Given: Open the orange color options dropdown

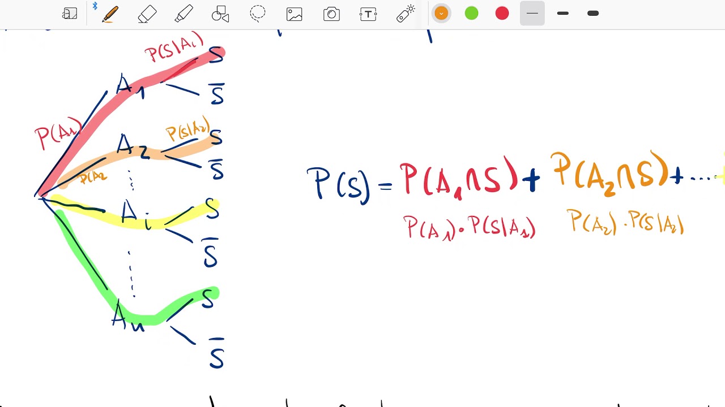Looking at the screenshot, I should tap(441, 14).
